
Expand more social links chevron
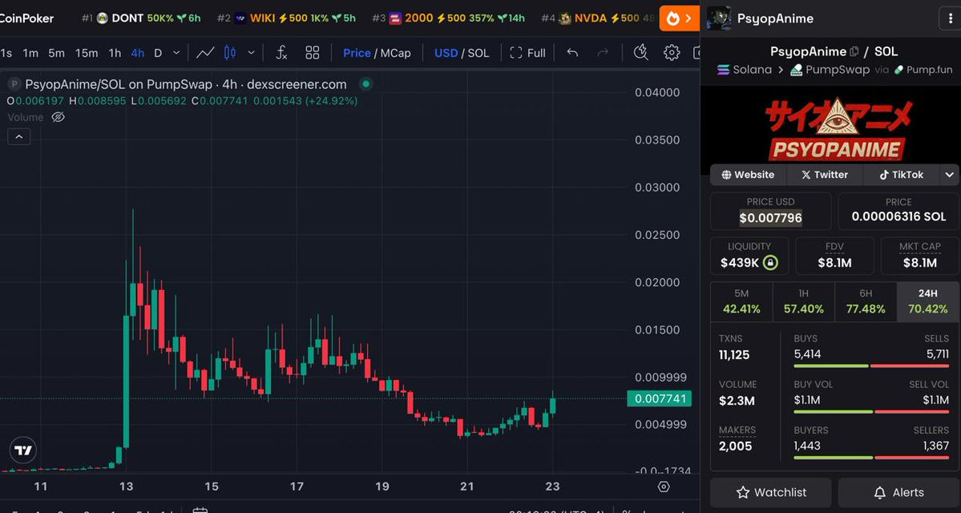click(949, 175)
